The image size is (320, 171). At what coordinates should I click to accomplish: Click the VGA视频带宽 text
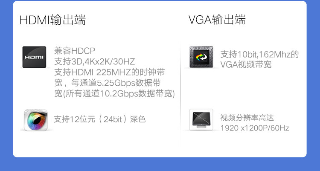coord(246,65)
